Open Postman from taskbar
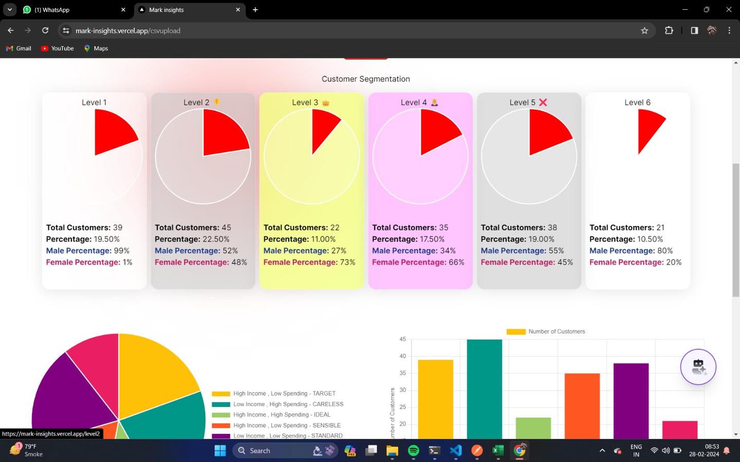 (477, 451)
